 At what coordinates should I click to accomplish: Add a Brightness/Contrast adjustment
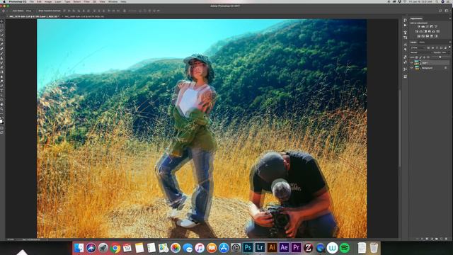click(418, 26)
